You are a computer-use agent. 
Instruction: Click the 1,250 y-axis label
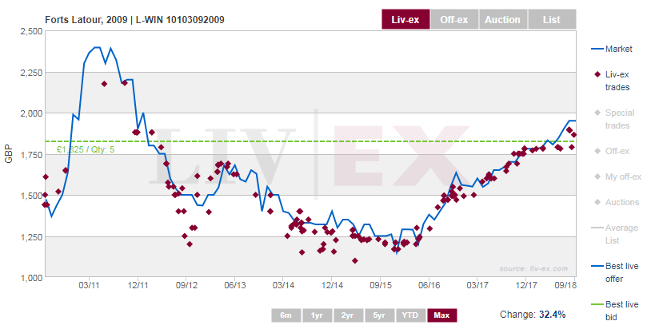pyautogui.click(x=31, y=237)
